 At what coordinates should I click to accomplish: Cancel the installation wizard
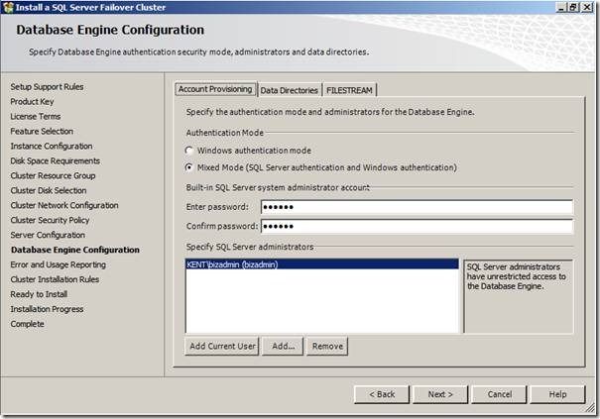coord(500,394)
